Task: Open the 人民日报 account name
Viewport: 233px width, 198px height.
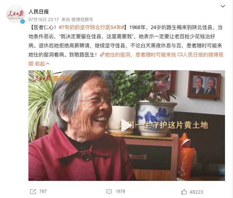Action: point(39,12)
